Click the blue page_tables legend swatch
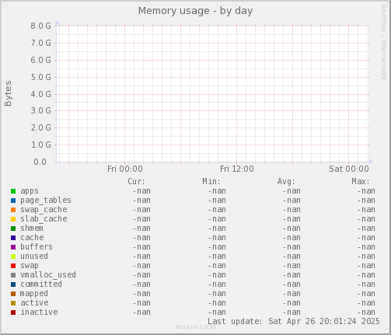This screenshot has height=335, width=391. pyautogui.click(x=13, y=201)
